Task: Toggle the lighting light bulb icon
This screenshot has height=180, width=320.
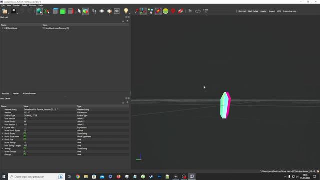Action: [x=126, y=11]
